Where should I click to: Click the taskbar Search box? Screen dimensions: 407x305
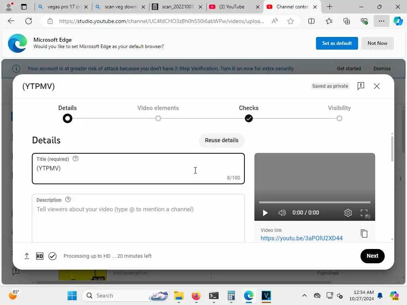click(x=126, y=295)
